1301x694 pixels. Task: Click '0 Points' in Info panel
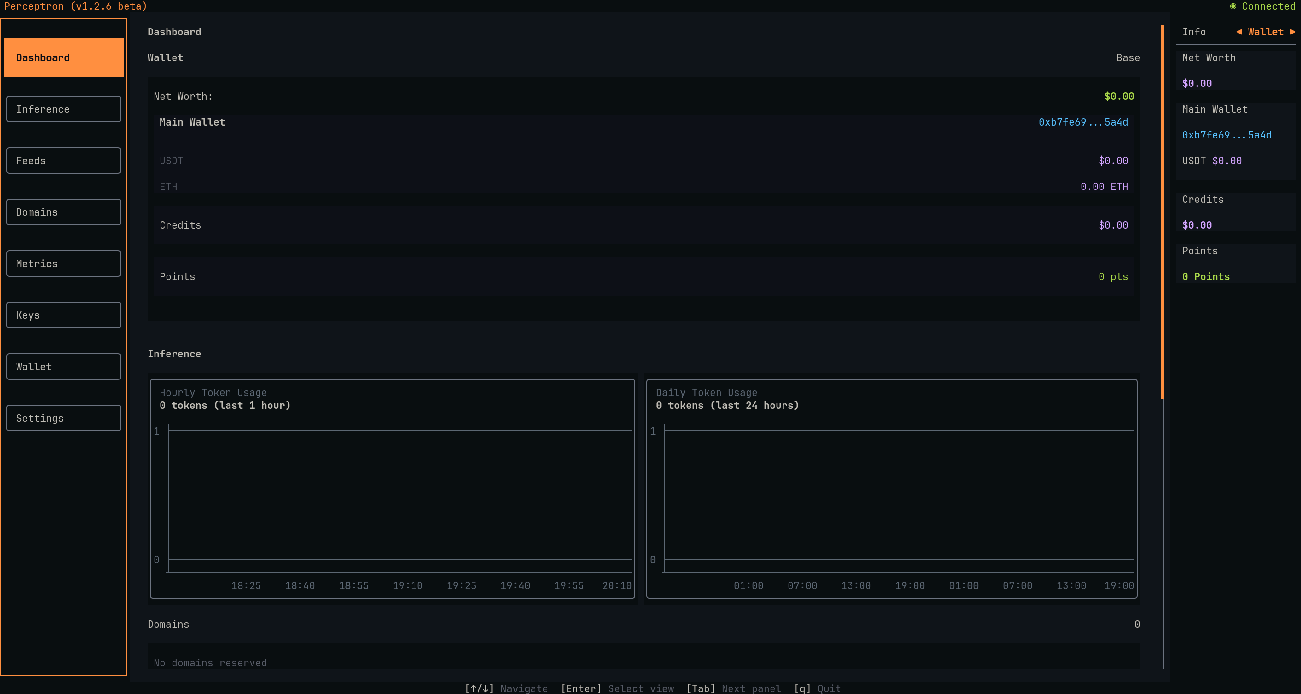tap(1206, 276)
